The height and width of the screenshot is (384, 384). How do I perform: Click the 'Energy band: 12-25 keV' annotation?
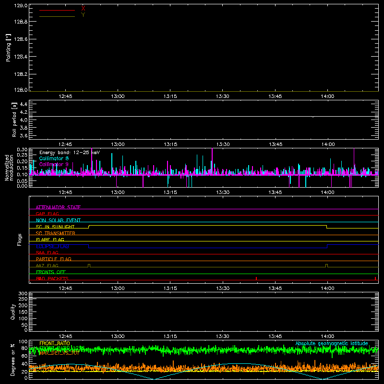coord(70,153)
